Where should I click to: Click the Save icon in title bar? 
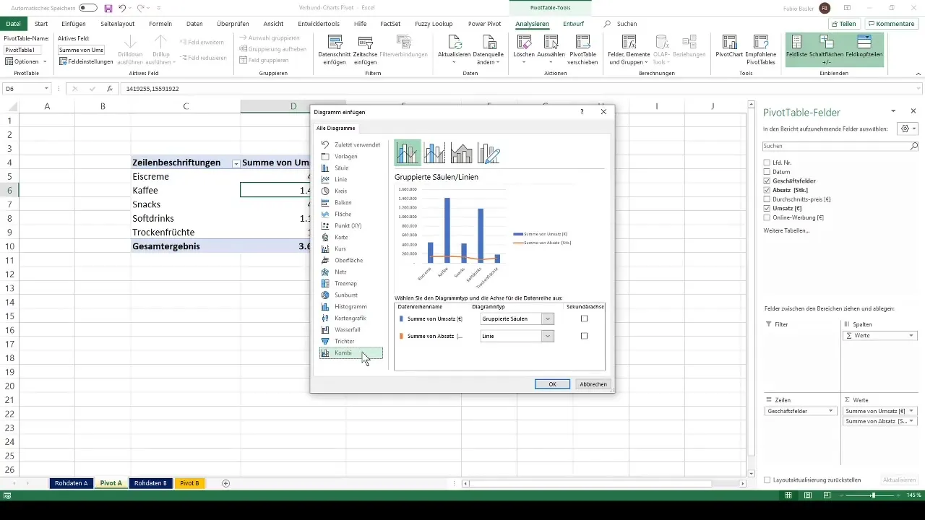pyautogui.click(x=108, y=8)
